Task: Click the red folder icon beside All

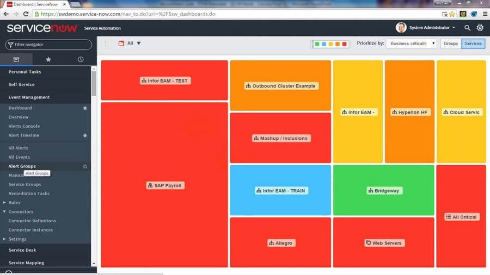Action: [x=121, y=43]
